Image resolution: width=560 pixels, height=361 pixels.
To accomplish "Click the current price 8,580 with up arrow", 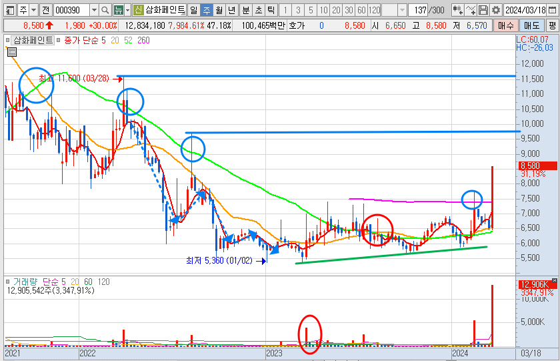I will pyautogui.click(x=38, y=25).
